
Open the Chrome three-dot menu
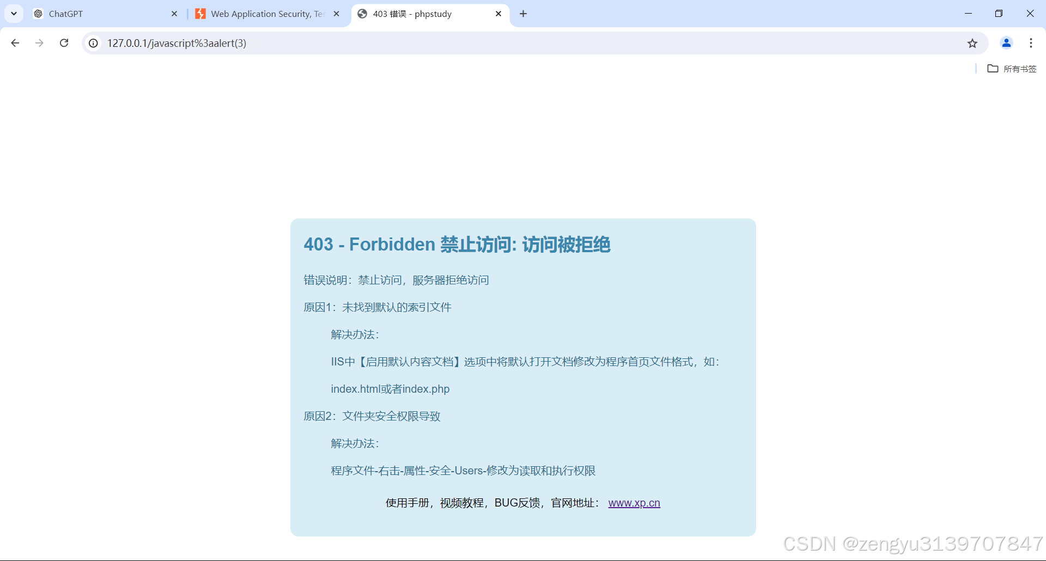[1031, 43]
